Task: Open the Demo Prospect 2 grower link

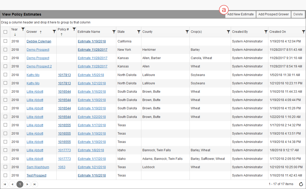Action: [x=39, y=66]
